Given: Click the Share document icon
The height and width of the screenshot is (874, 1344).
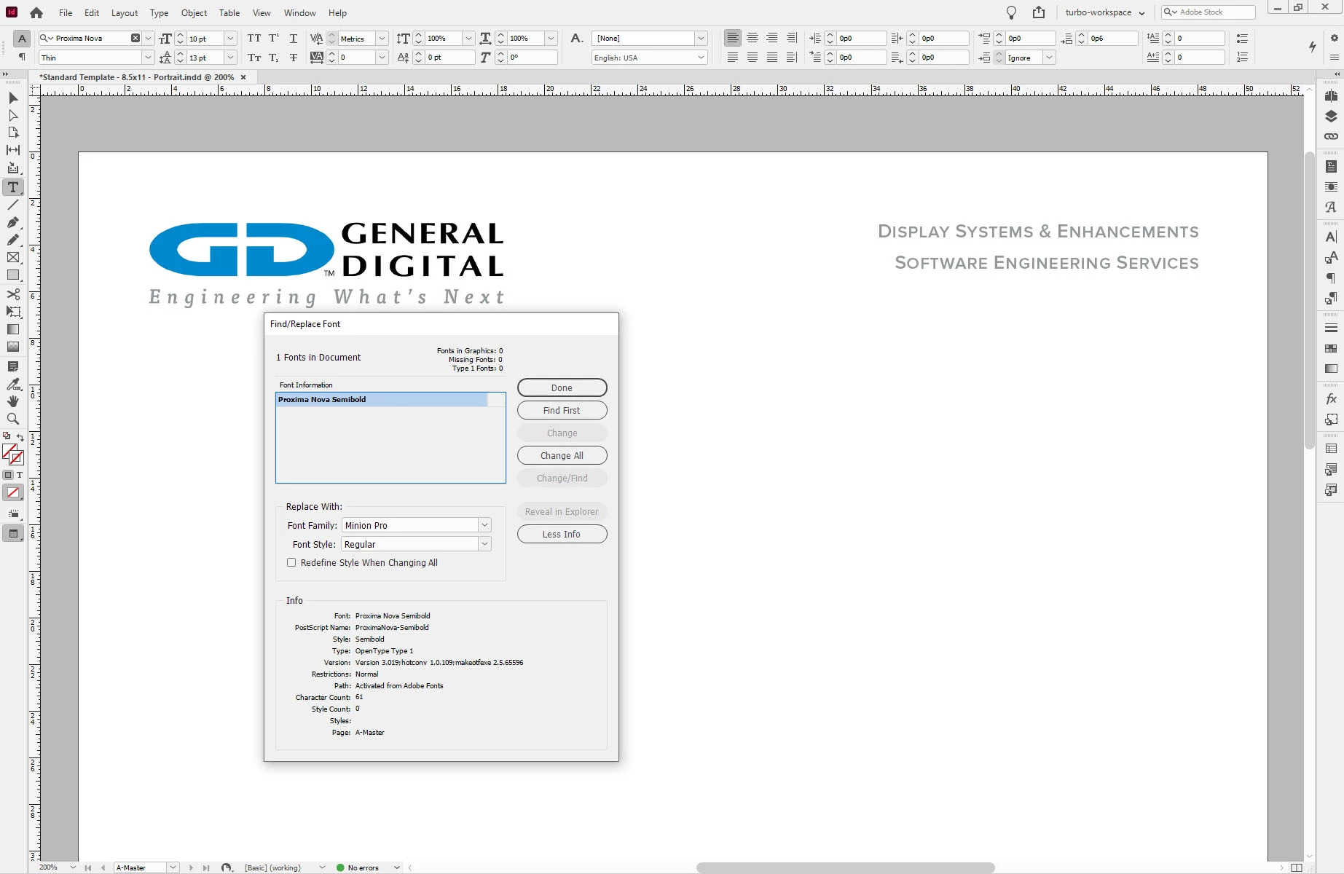Looking at the screenshot, I should click(x=1039, y=12).
